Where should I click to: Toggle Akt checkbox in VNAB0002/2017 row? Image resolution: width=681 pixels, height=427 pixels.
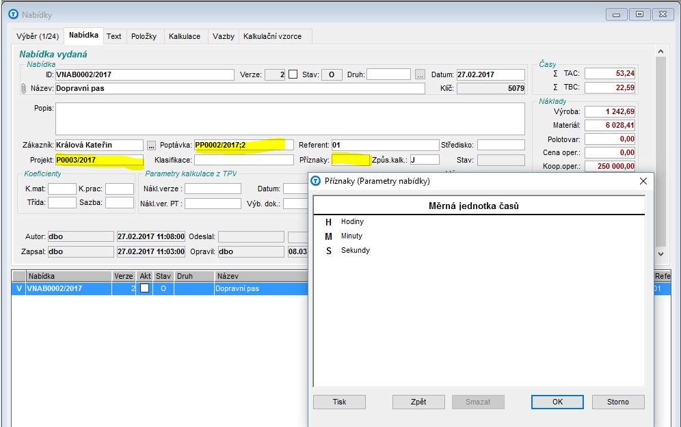tap(144, 288)
